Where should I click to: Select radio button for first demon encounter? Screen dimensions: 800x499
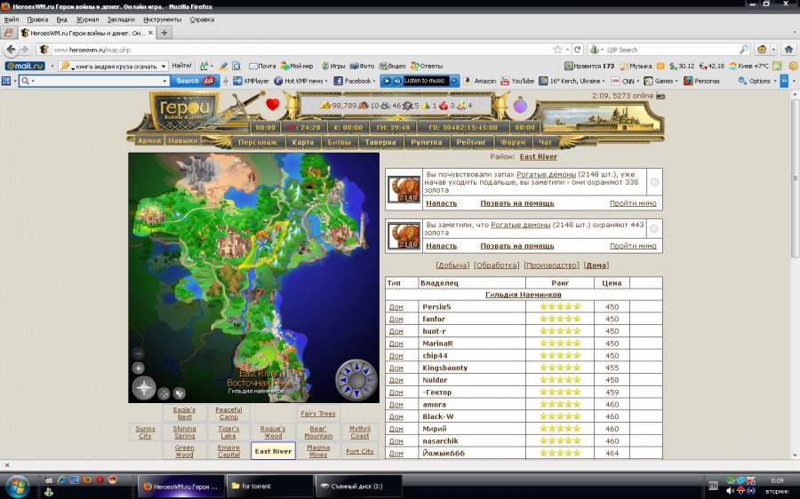tap(654, 182)
